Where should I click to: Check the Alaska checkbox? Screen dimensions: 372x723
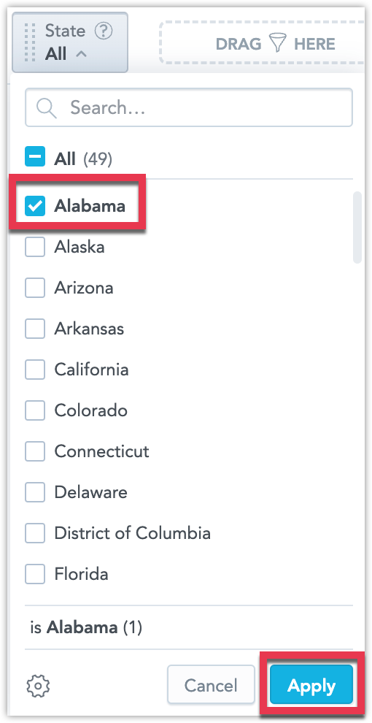pyautogui.click(x=35, y=247)
